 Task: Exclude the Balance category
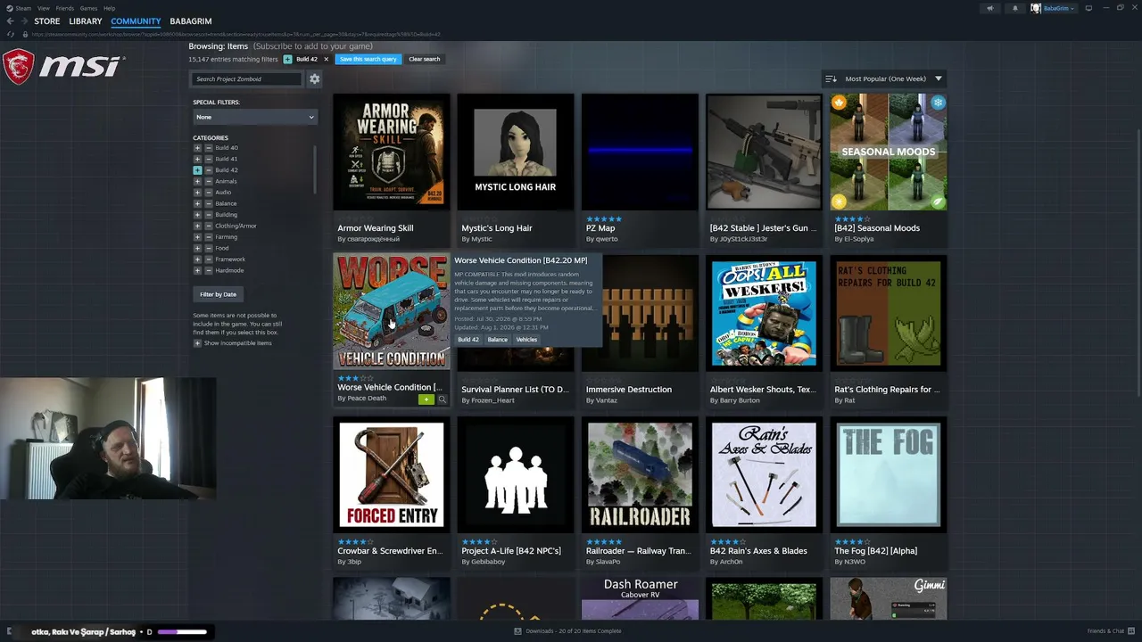click(209, 203)
